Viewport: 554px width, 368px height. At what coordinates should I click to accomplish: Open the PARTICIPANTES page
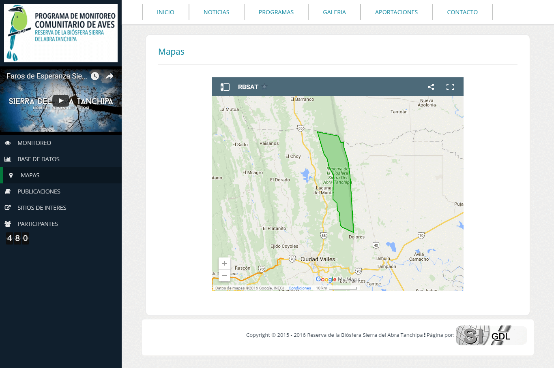point(37,224)
